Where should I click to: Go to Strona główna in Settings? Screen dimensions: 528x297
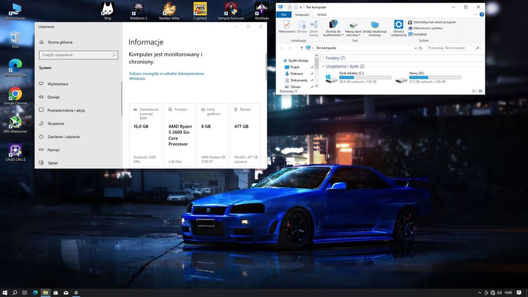pos(56,42)
